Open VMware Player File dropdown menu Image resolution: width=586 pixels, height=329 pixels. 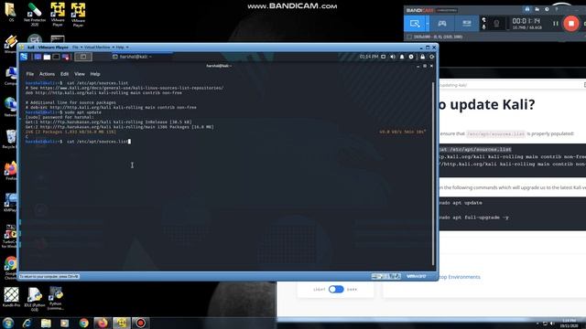(x=77, y=48)
